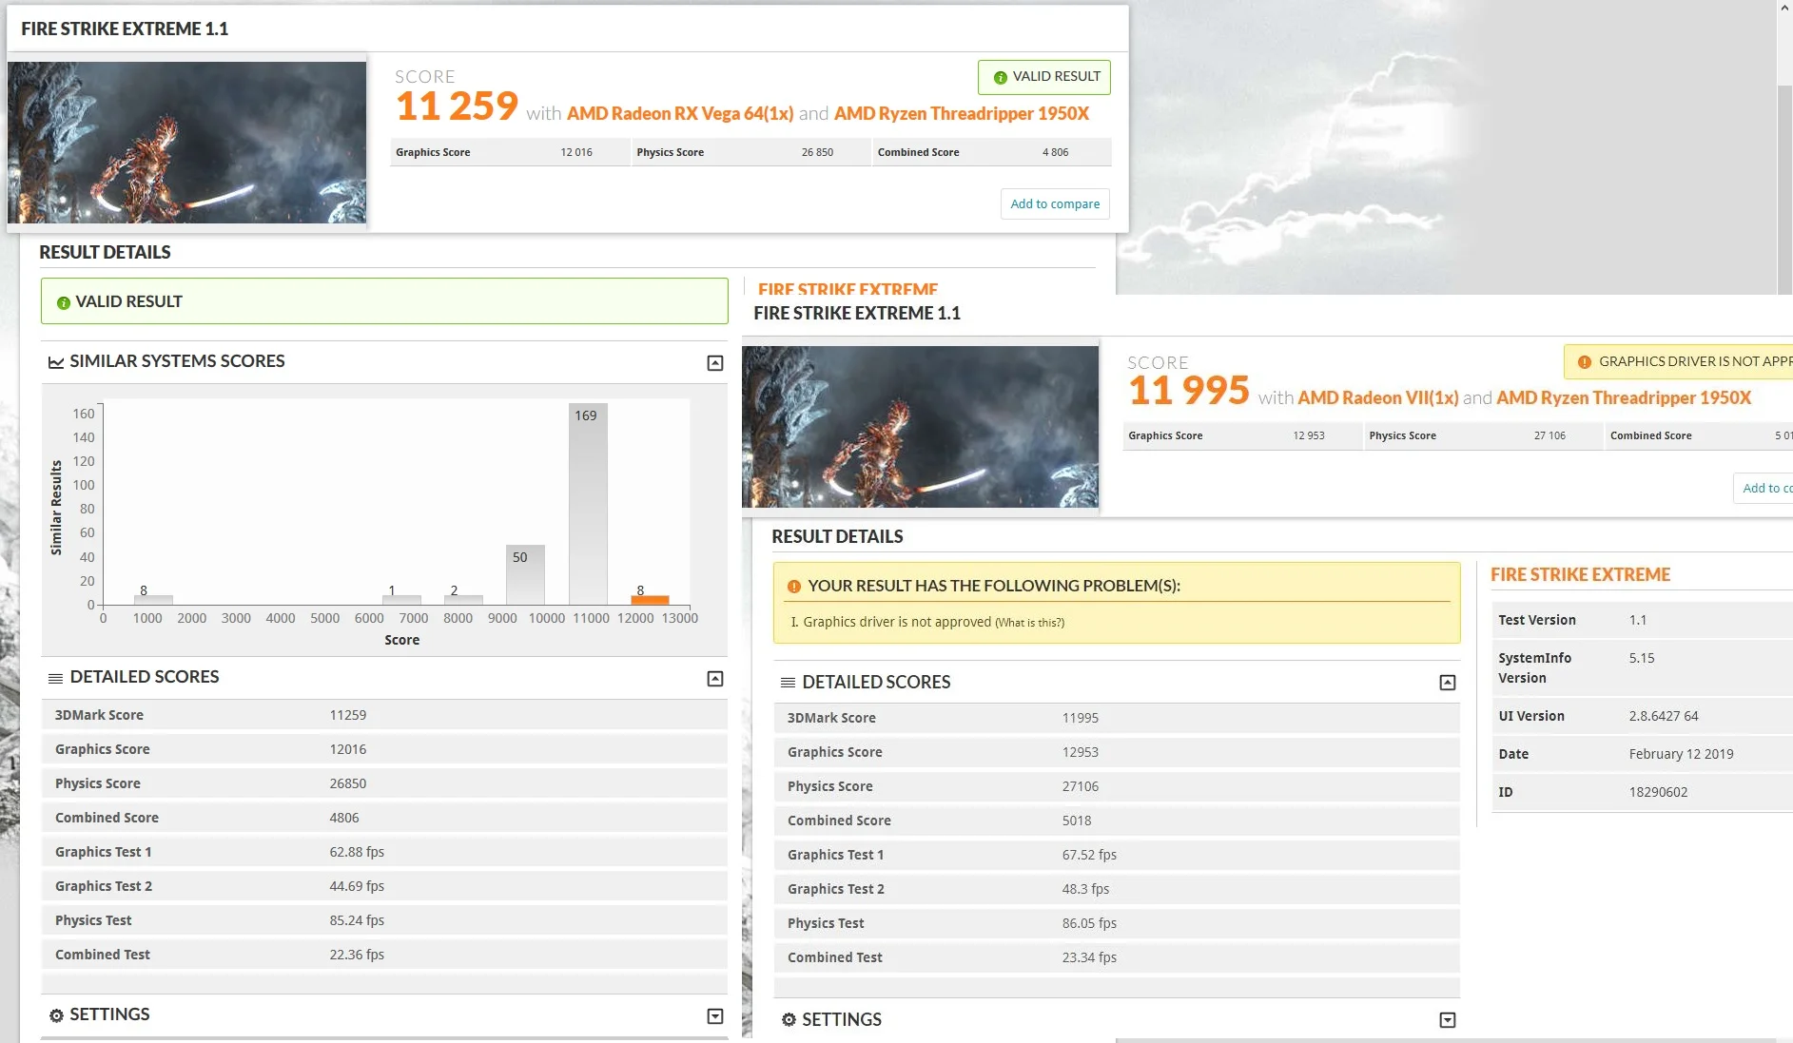This screenshot has height=1043, width=1793.
Task: Click the Fire Strike thumbnail in the Radeon VII result
Action: pyautogui.click(x=920, y=426)
